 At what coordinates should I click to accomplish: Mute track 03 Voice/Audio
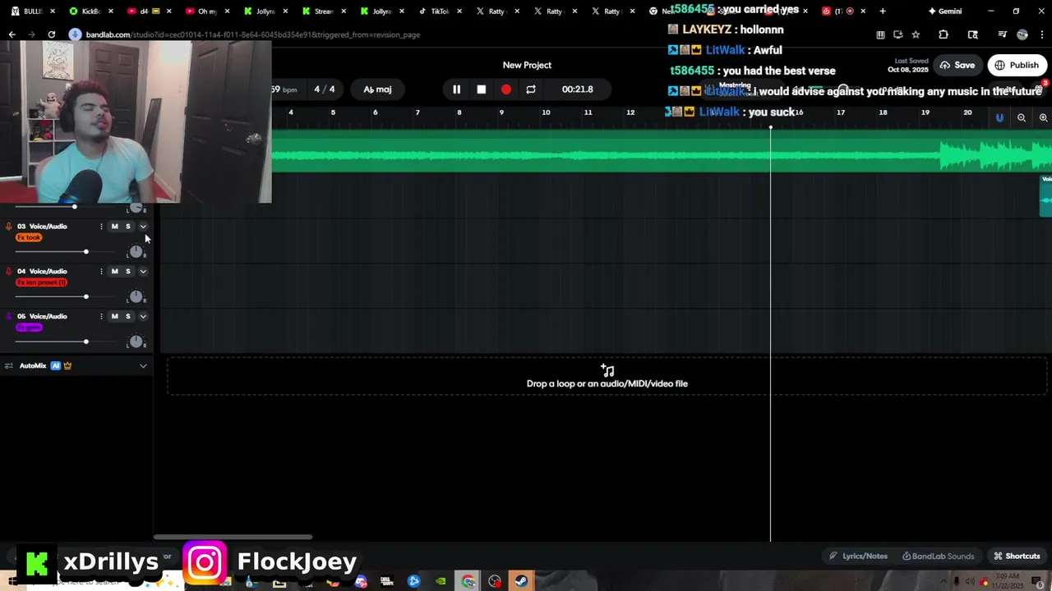click(114, 227)
